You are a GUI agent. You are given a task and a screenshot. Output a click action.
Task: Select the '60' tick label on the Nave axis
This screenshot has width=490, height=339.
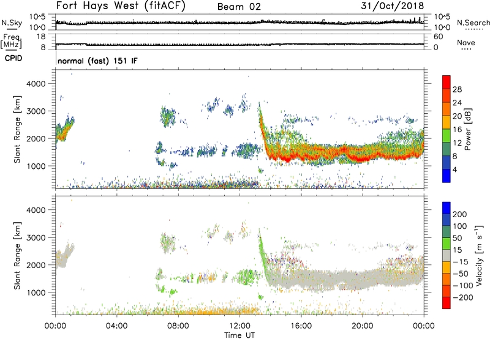tap(438, 37)
